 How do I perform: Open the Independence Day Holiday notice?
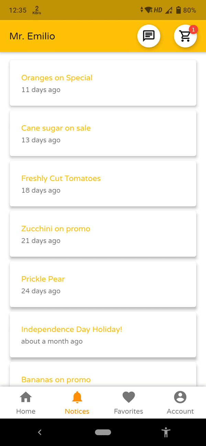[103, 334]
